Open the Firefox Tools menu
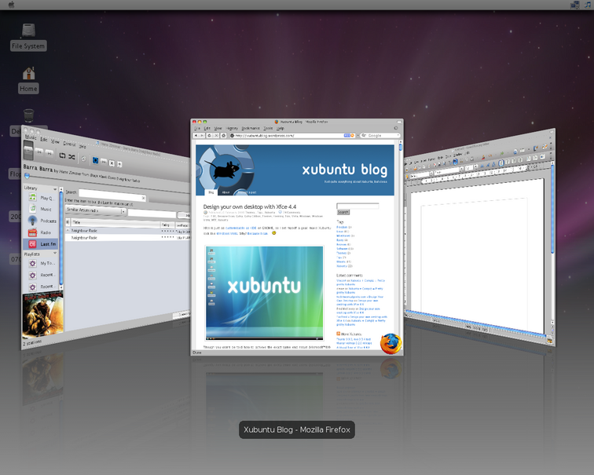 tap(268, 128)
